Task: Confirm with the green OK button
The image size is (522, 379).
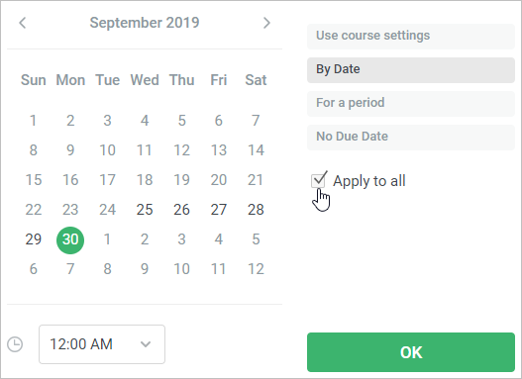Action: pyautogui.click(x=411, y=352)
